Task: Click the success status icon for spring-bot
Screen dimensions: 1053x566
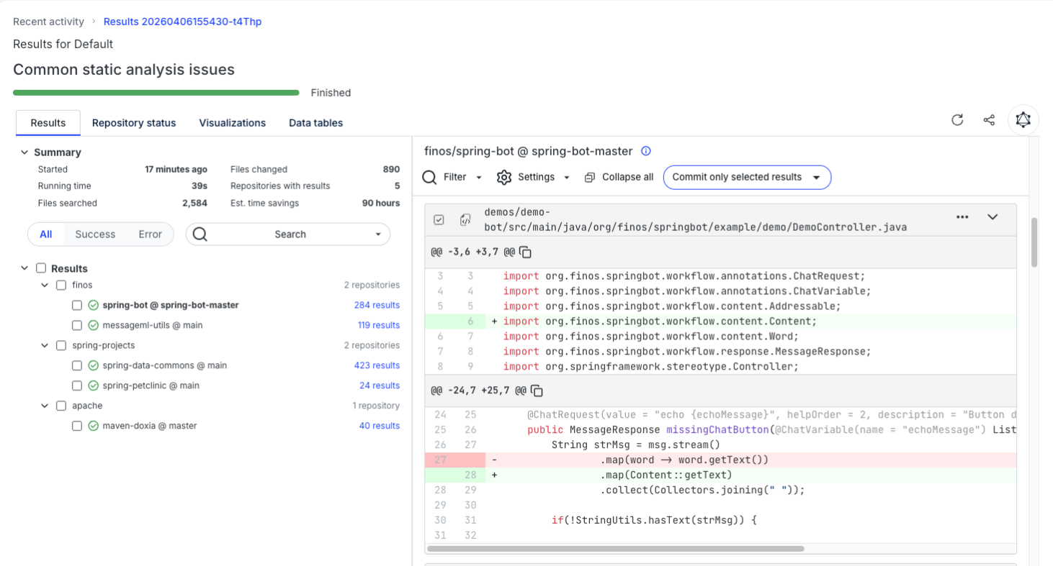Action: pos(93,305)
